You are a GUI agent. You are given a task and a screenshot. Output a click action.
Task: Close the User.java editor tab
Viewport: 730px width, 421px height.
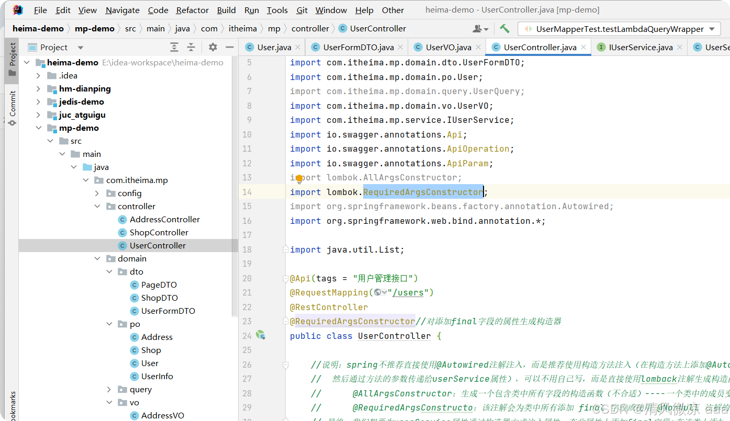point(298,47)
